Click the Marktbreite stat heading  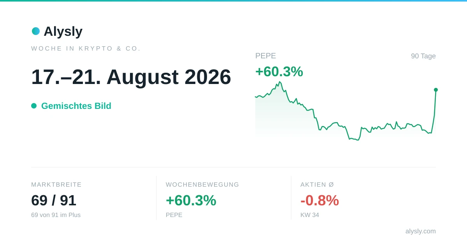point(56,185)
